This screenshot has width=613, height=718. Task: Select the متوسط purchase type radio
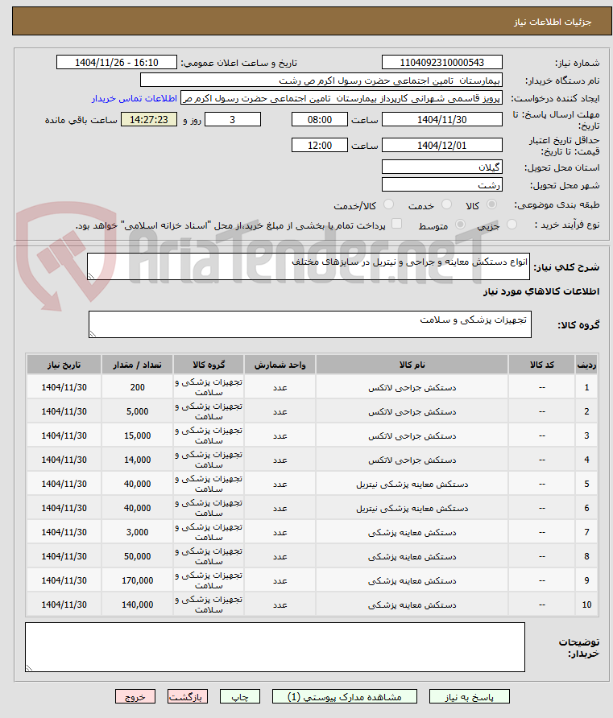pyautogui.click(x=460, y=225)
